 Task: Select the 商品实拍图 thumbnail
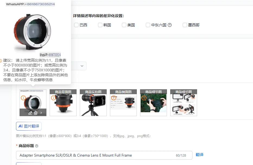point(93,103)
